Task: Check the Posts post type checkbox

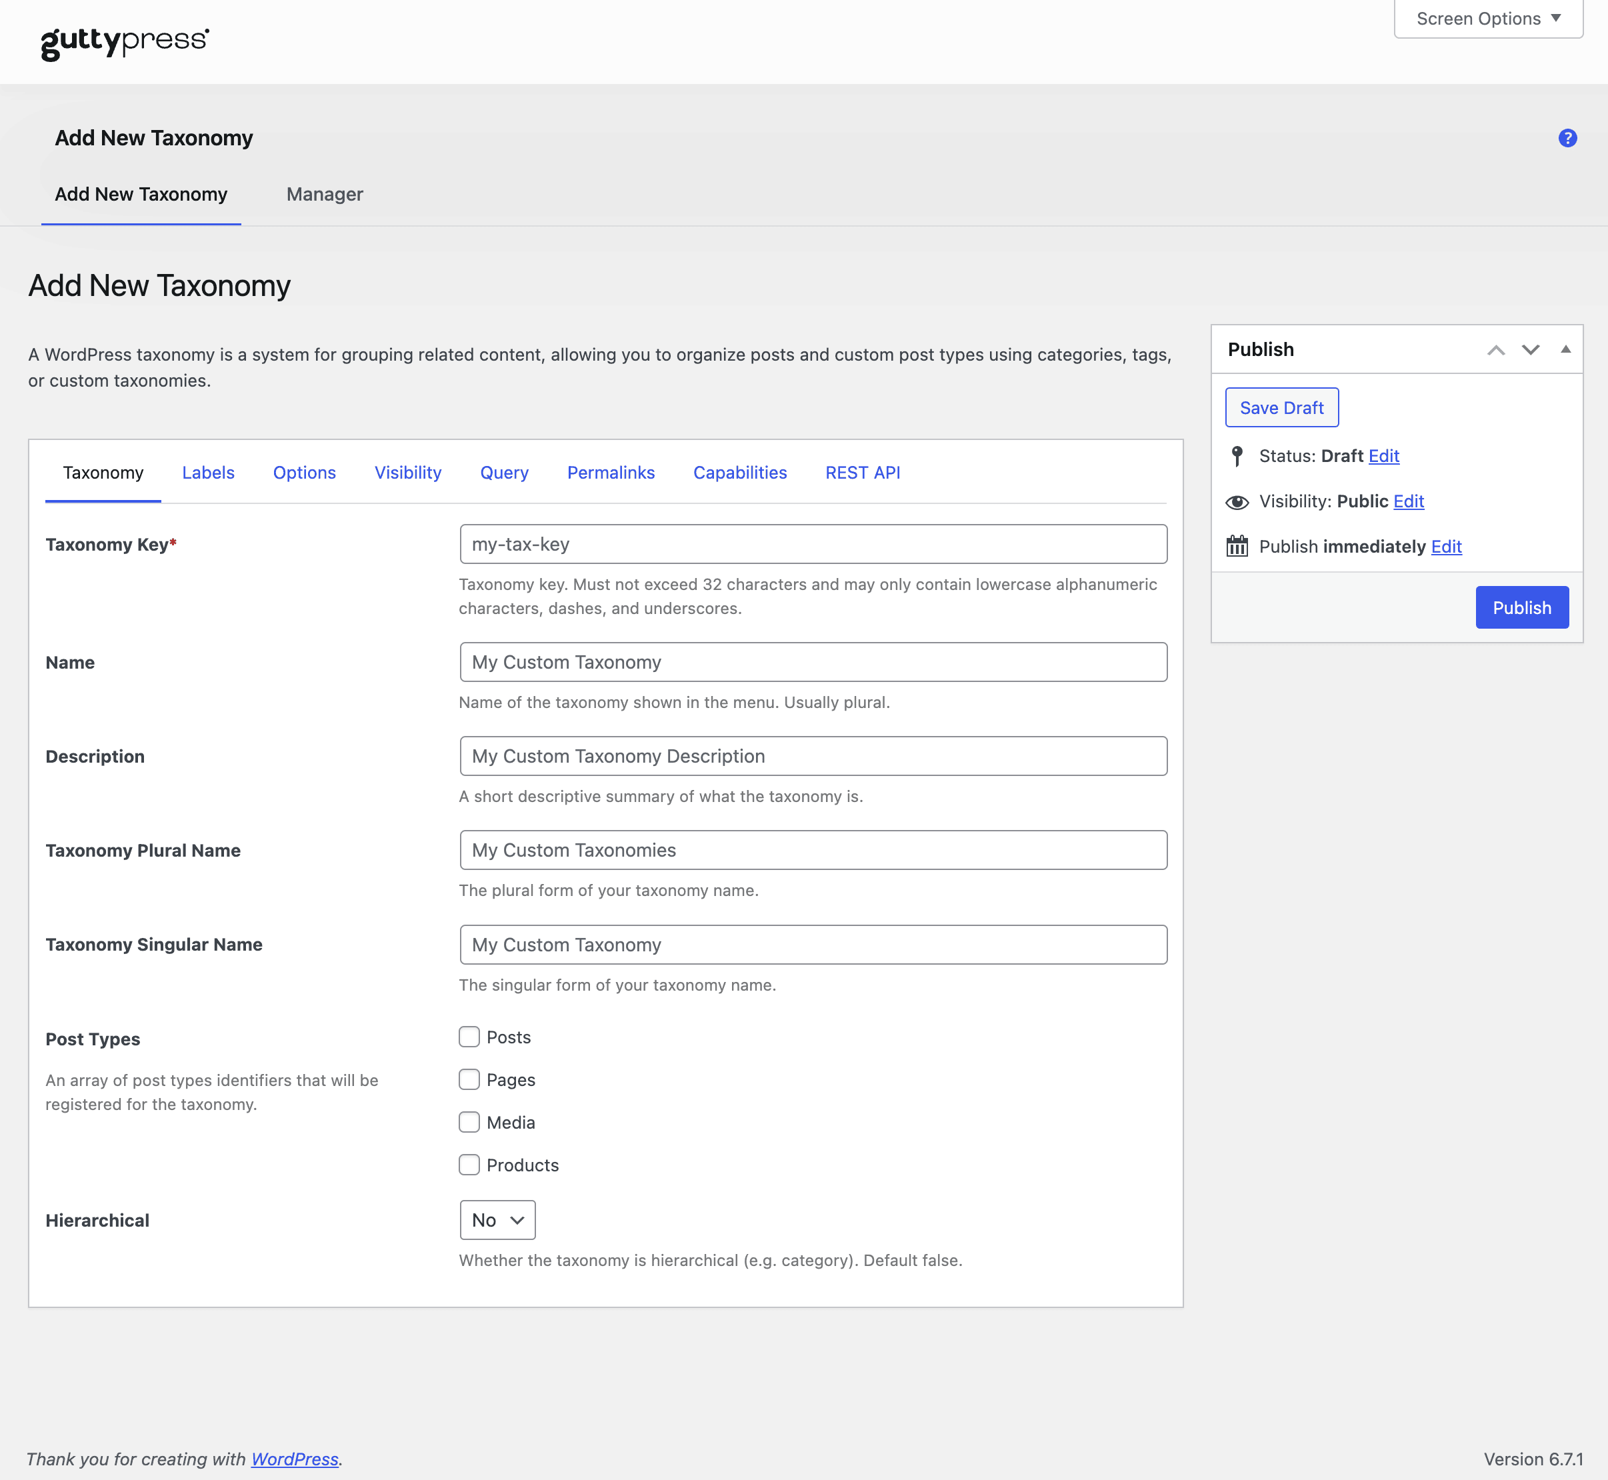Action: 469,1037
